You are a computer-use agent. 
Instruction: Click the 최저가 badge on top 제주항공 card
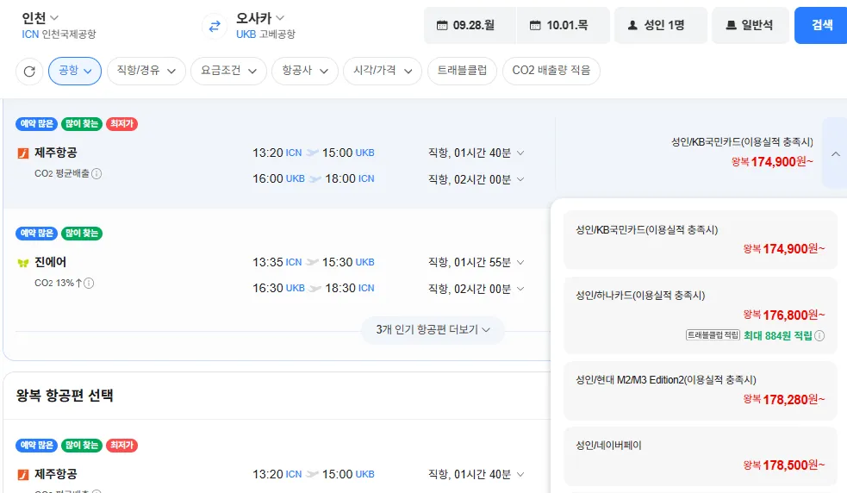[x=122, y=124]
